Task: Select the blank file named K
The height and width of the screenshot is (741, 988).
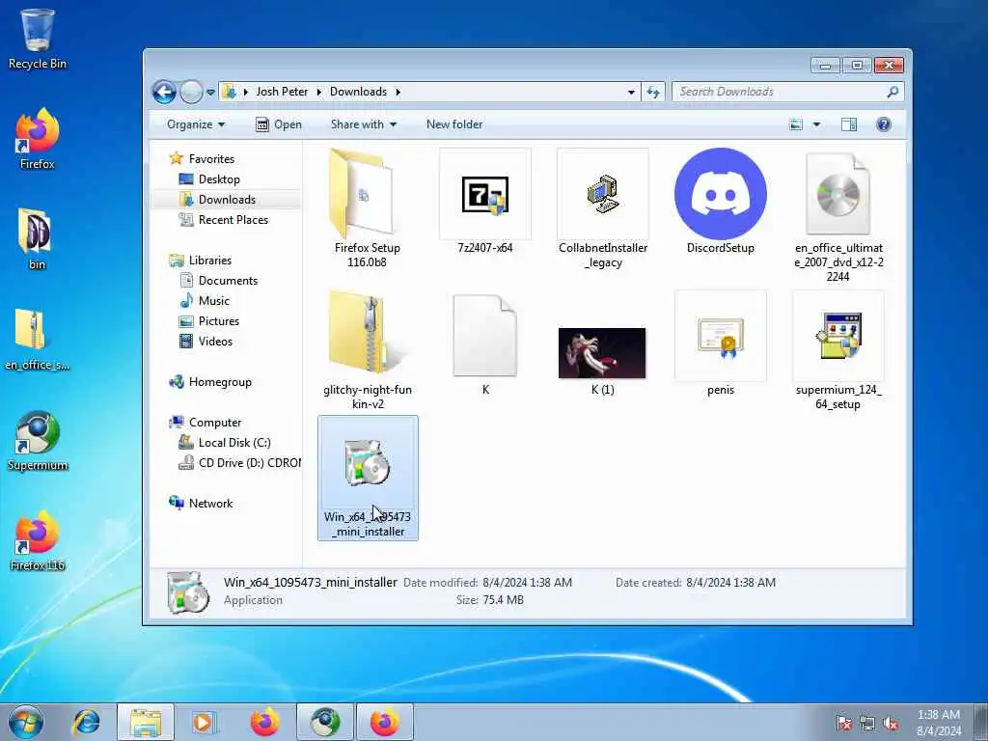Action: pos(485,343)
